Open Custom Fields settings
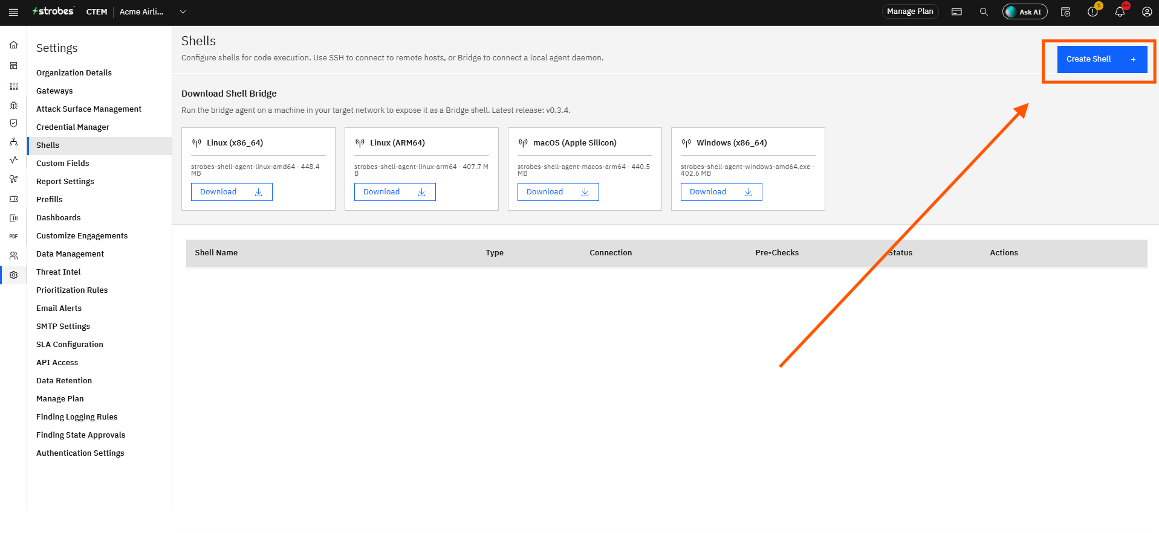Image resolution: width=1159 pixels, height=533 pixels. point(62,164)
